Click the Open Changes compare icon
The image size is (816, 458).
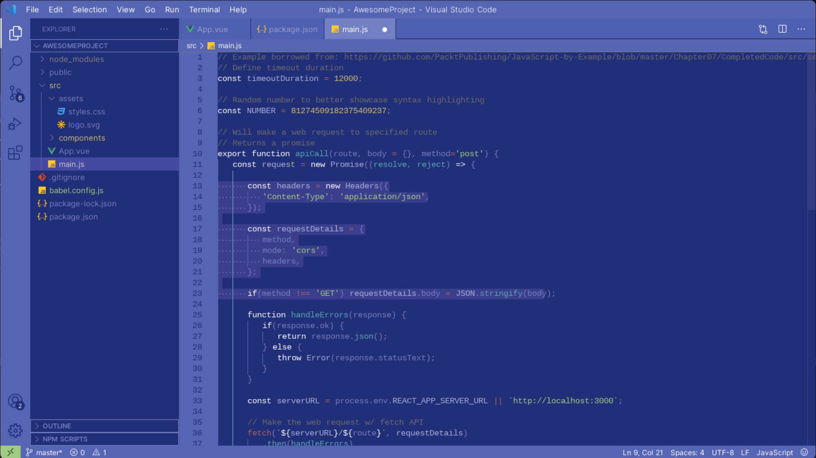(x=763, y=29)
